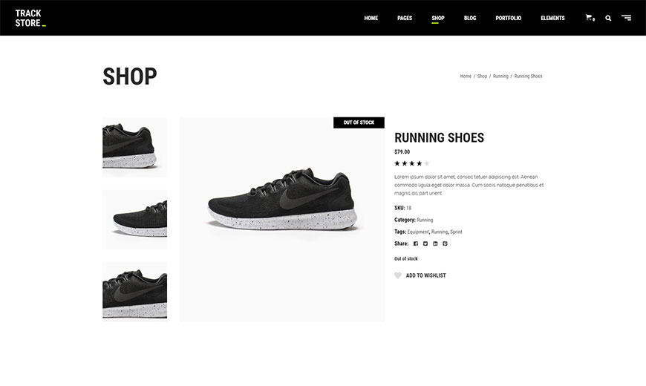Screen dimensions: 646x386
Task: Share product on LinkedIn
Action: [435, 244]
